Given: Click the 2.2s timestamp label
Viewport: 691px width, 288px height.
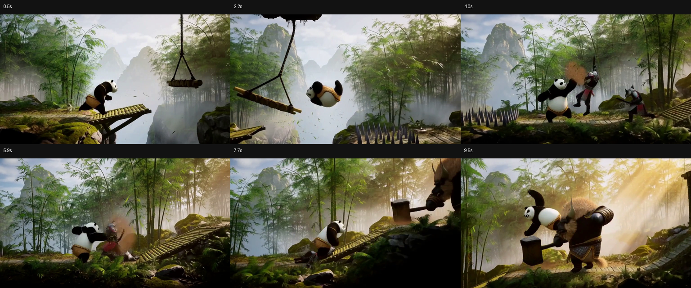Looking at the screenshot, I should (238, 6).
